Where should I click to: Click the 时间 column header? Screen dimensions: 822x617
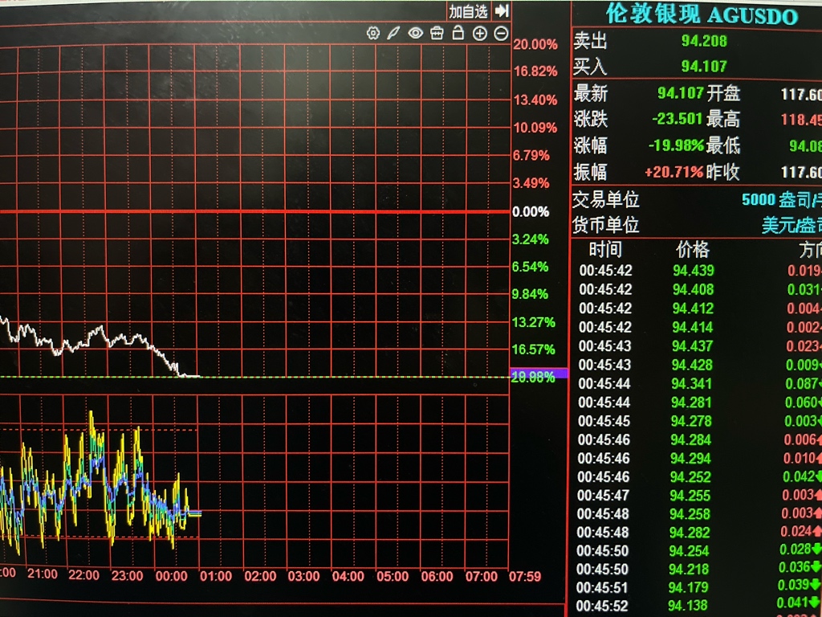[605, 249]
